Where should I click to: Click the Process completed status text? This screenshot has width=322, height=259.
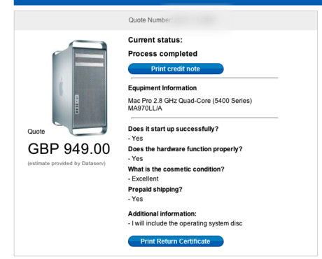162,54
